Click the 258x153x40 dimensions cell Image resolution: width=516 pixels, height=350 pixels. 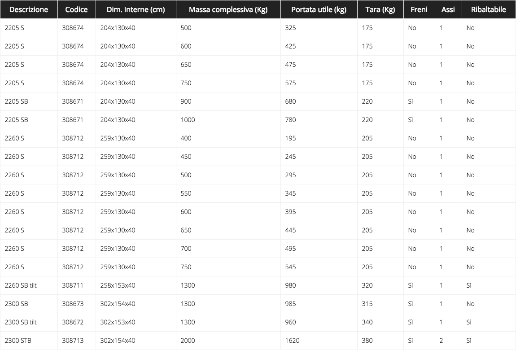point(118,285)
